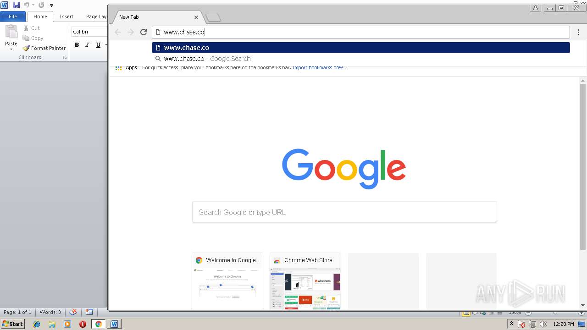
Task: Open a new Chrome tab with the tab button
Action: (213, 18)
